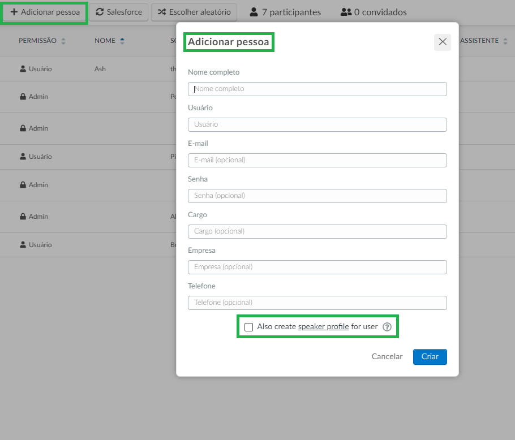Click the name Ash in table
This screenshot has width=515, height=440.
coord(100,69)
